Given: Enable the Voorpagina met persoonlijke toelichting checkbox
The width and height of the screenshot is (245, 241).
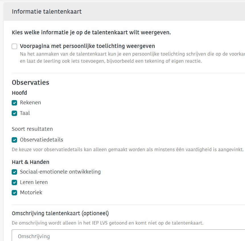Looking at the screenshot, I should [15, 46].
